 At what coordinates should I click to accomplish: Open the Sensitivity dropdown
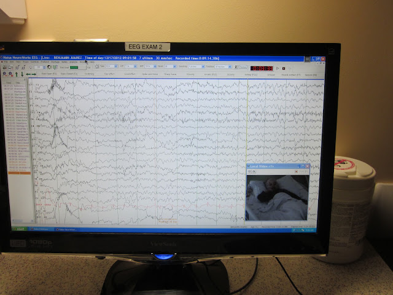point(196,67)
